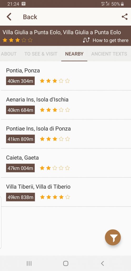Select the NEARBY tab
The width and height of the screenshot is (131, 271).
74,54
